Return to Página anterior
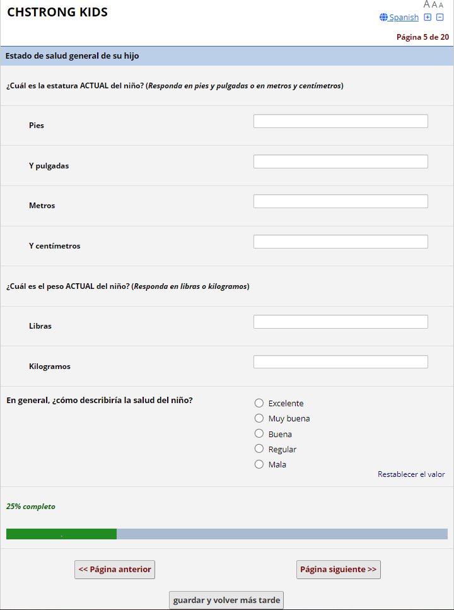 point(115,570)
